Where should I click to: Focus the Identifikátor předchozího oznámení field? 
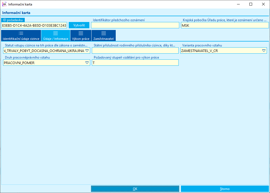tap(135, 25)
